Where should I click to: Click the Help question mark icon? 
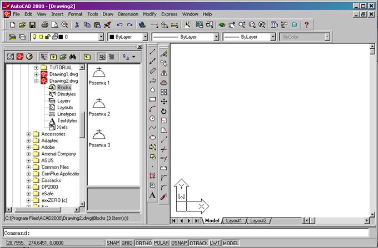click(306, 25)
